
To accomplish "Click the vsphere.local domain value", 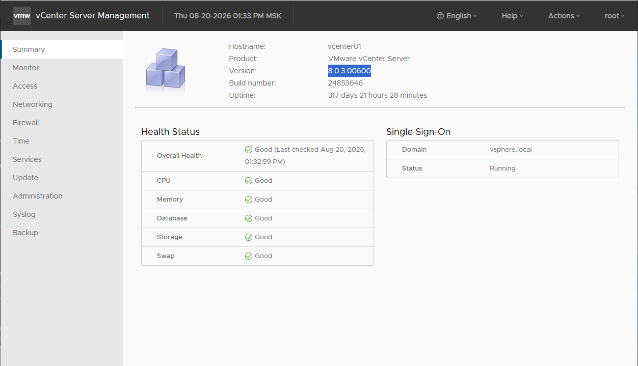I will tap(511, 150).
